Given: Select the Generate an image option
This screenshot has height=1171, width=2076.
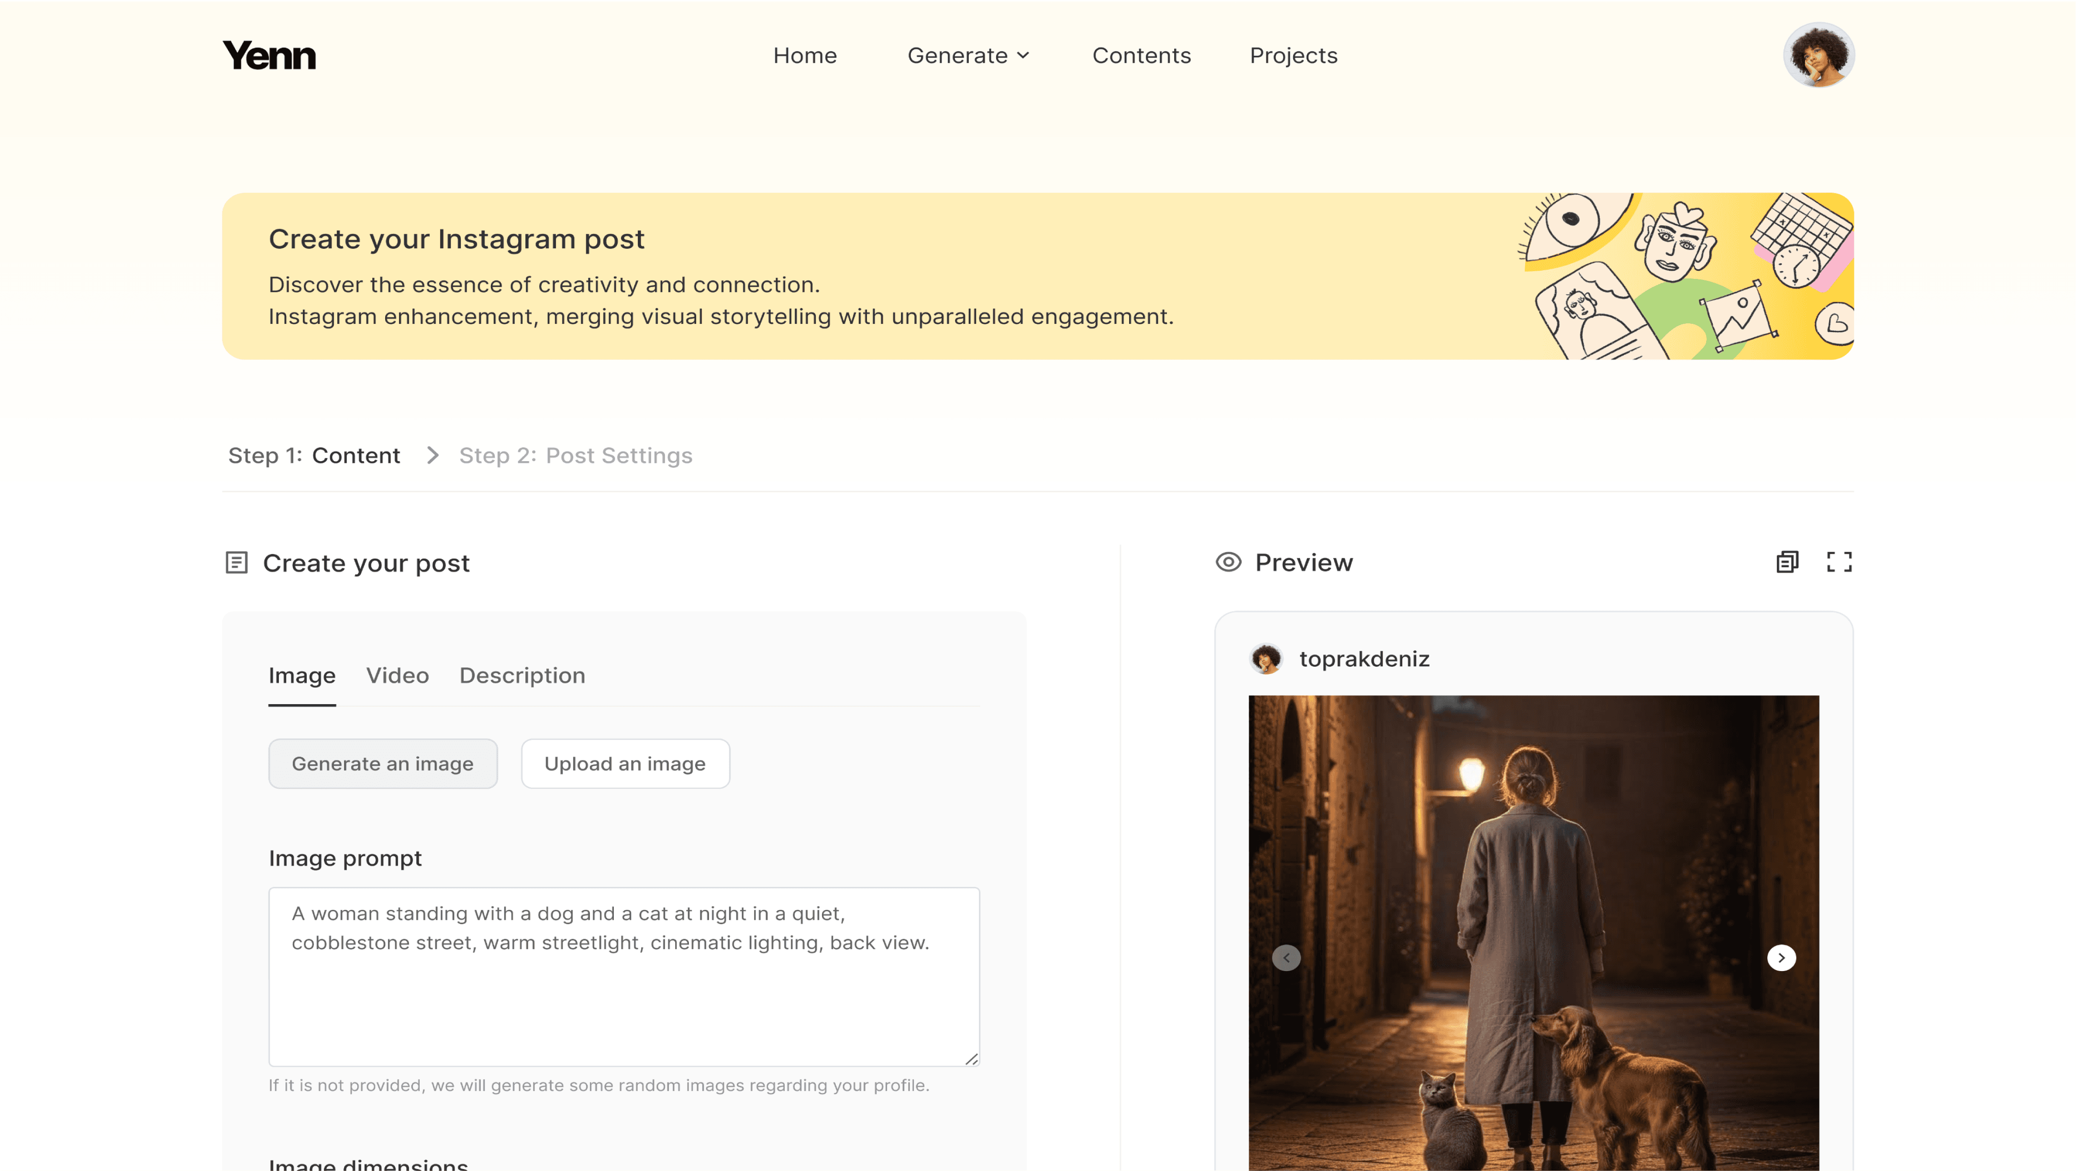Looking at the screenshot, I should tap(383, 763).
